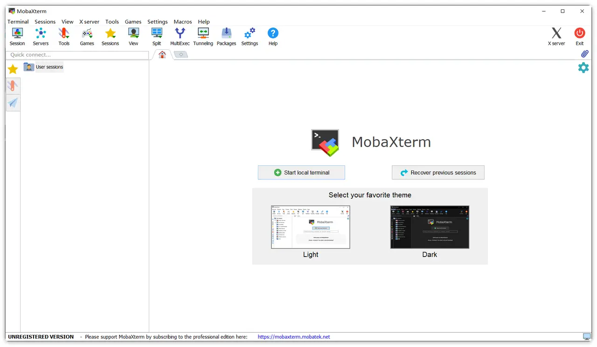Select the Dark theme thumbnail

(430, 227)
